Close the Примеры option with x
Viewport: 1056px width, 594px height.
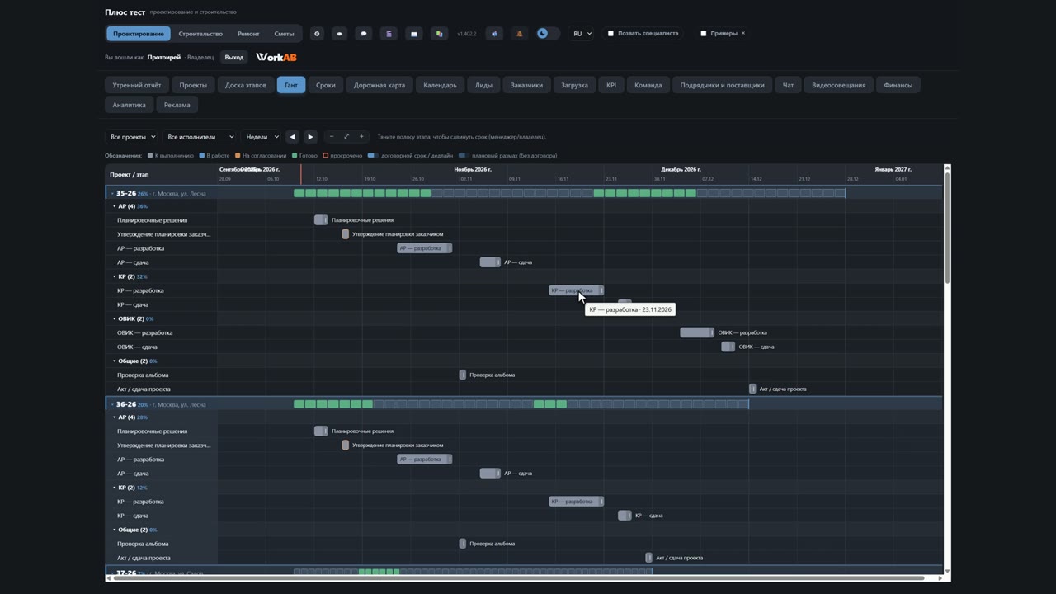click(x=742, y=33)
